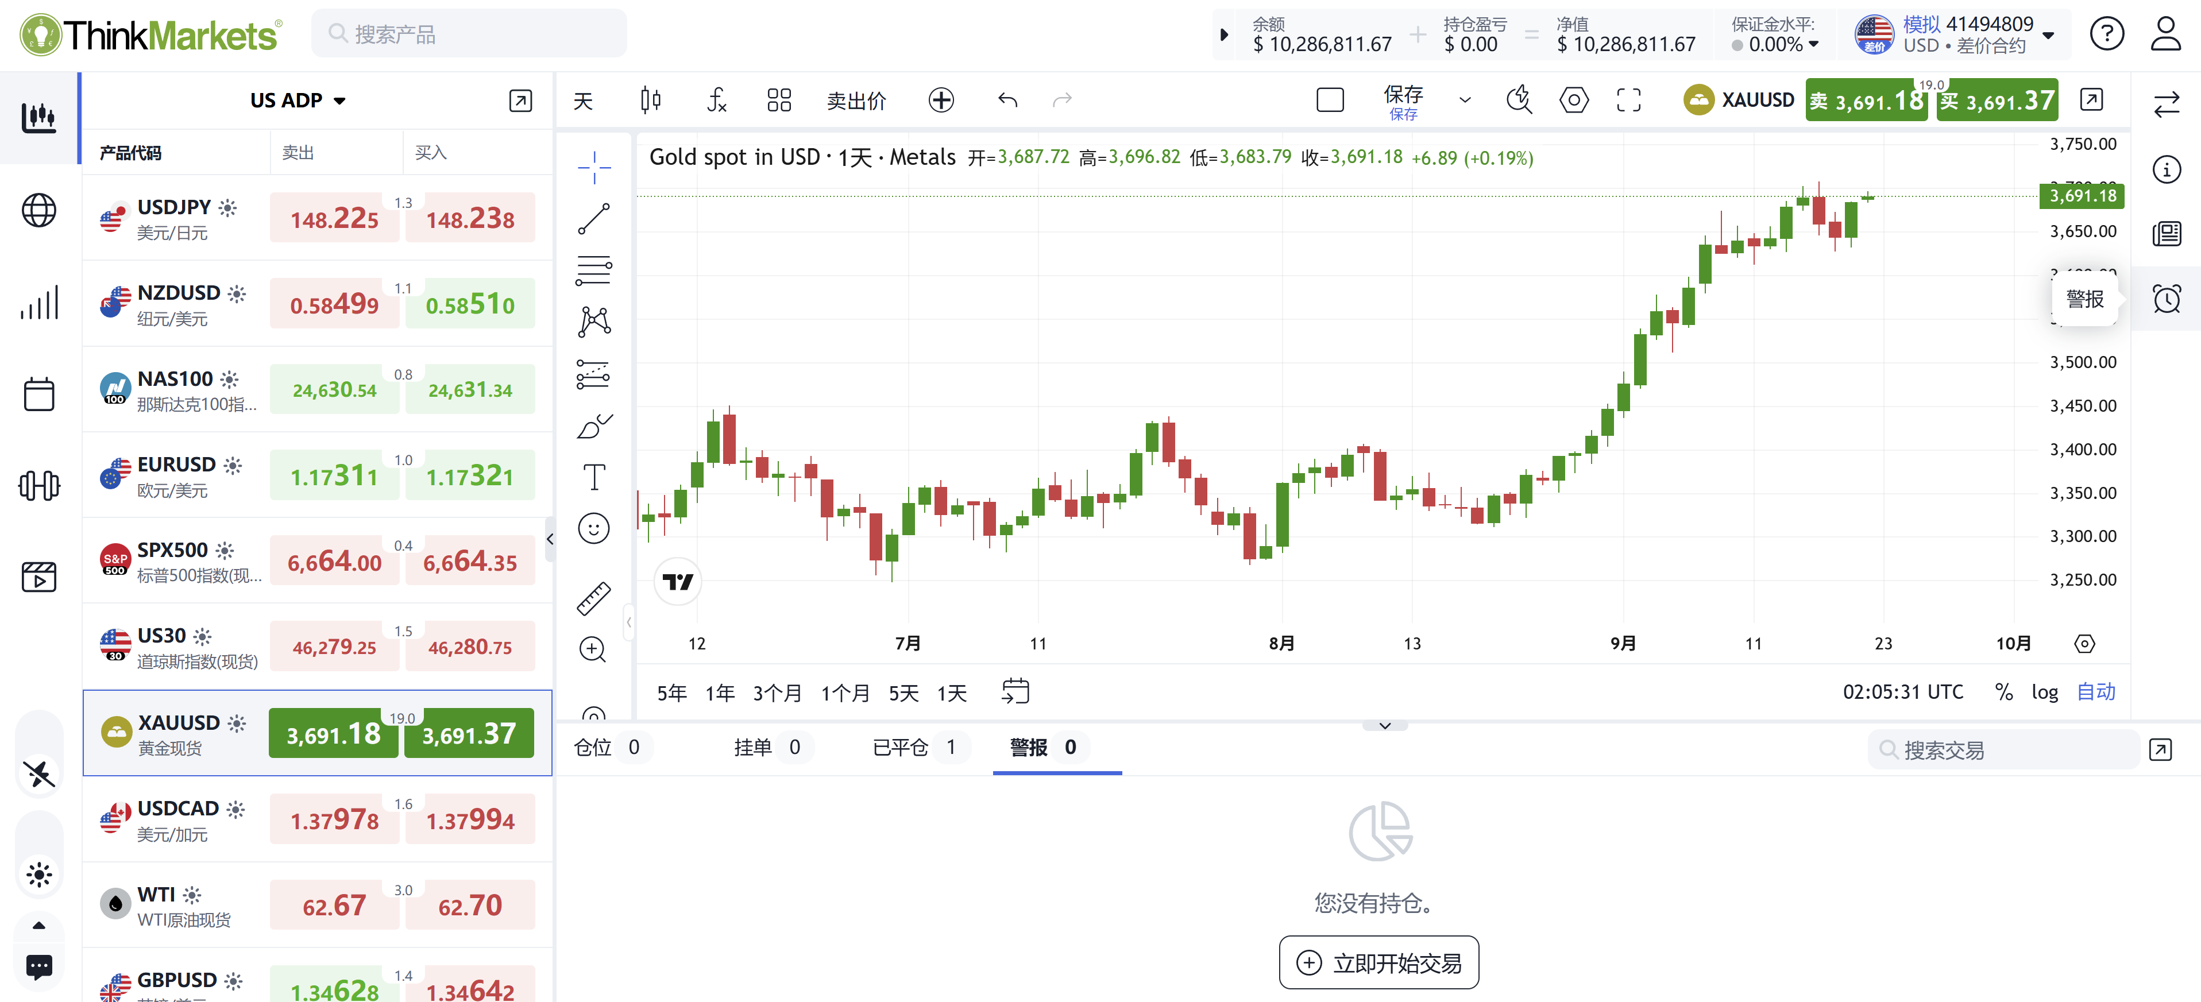Open the economic calendar sidebar icon
Viewport: 2201px width, 1002px height.
coord(39,394)
